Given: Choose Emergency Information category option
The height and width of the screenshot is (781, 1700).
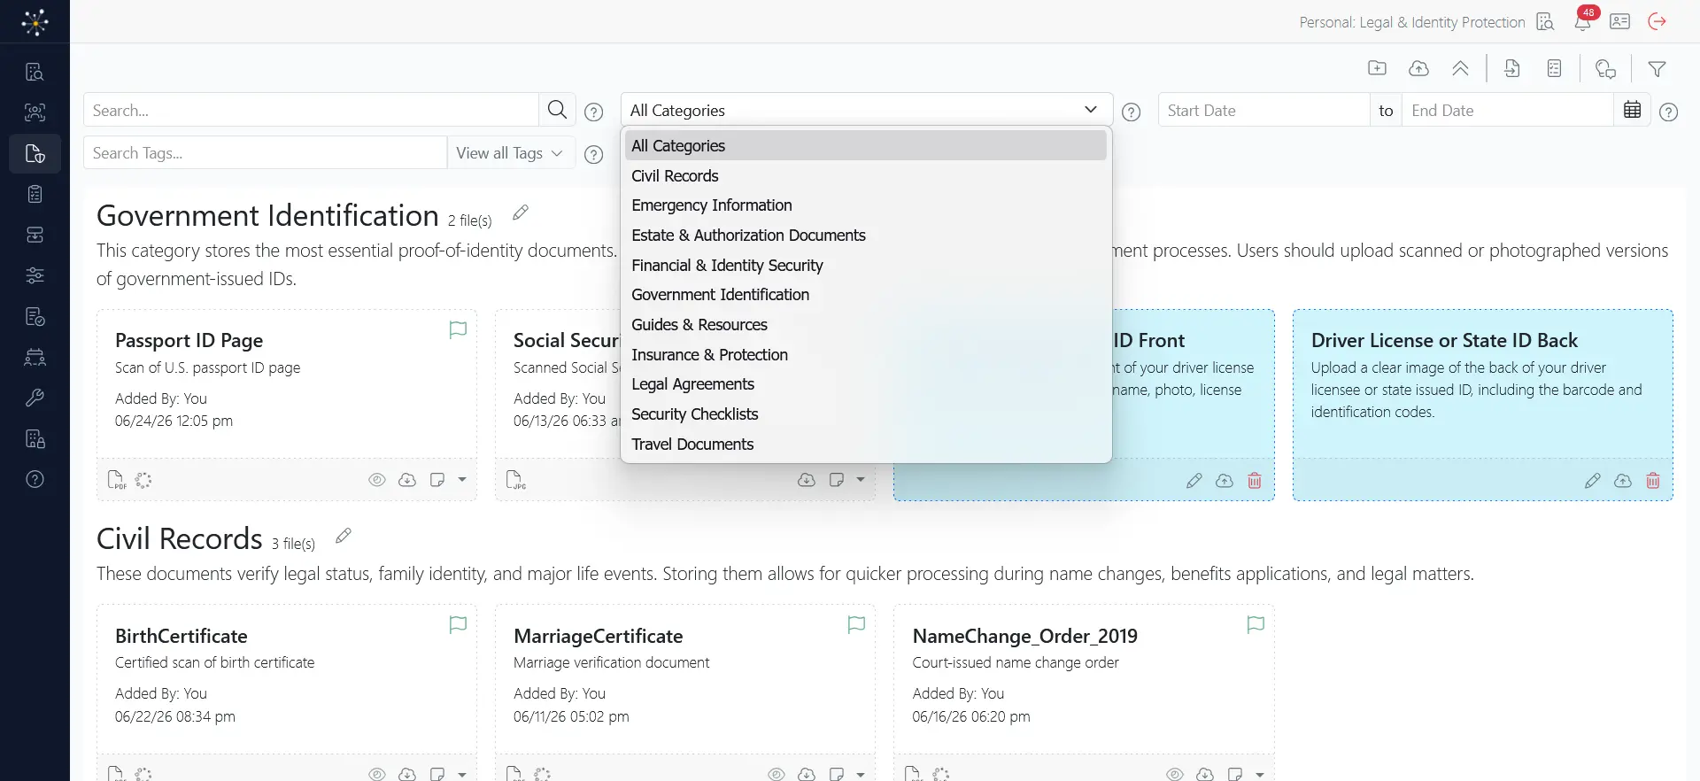Looking at the screenshot, I should coord(866,205).
